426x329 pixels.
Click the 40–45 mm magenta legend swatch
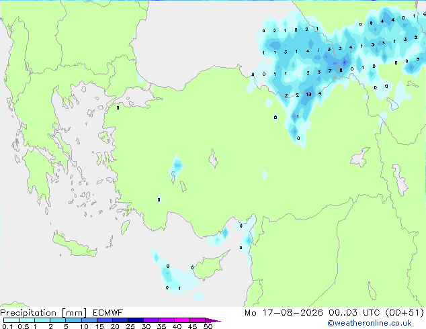(x=182, y=320)
